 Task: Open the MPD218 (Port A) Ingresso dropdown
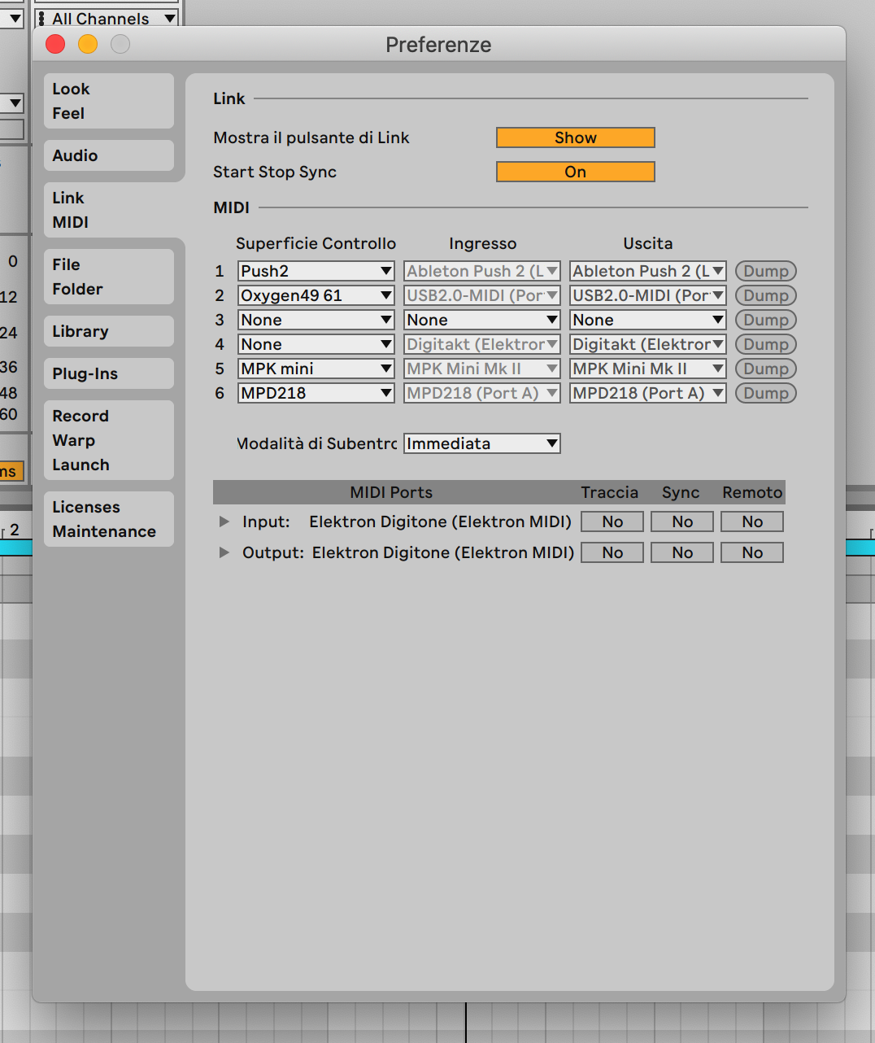(x=482, y=393)
